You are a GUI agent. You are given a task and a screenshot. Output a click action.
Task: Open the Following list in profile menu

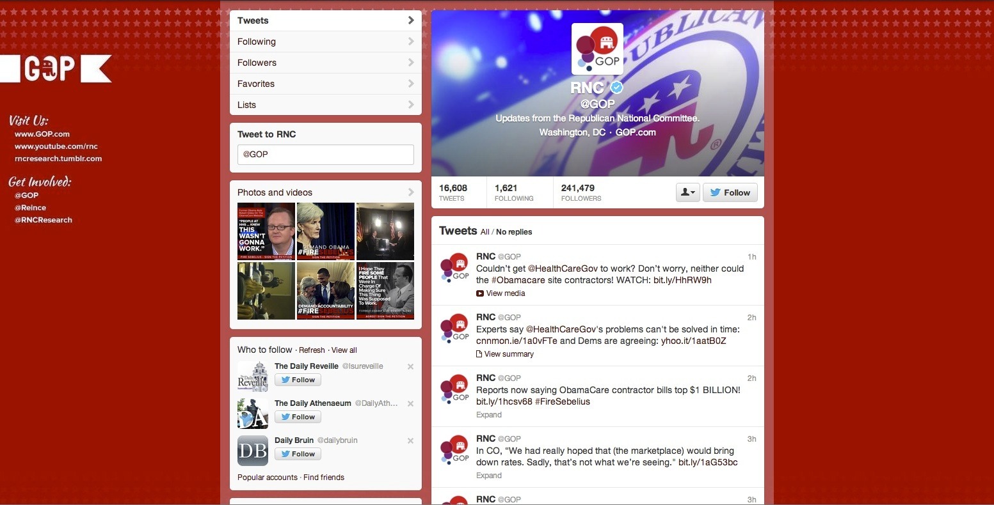pyautogui.click(x=325, y=42)
